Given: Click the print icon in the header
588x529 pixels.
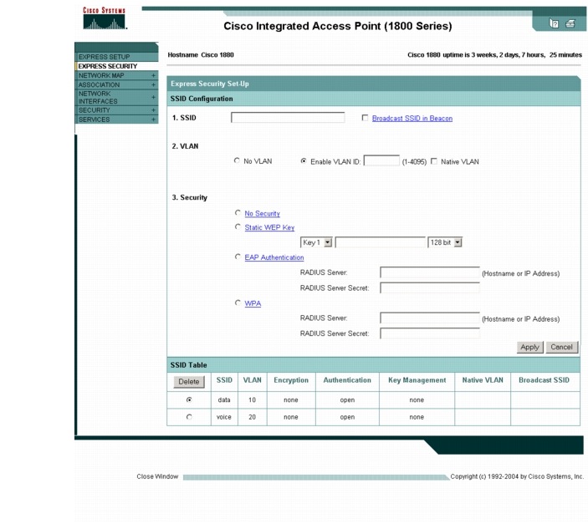Looking at the screenshot, I should [570, 23].
